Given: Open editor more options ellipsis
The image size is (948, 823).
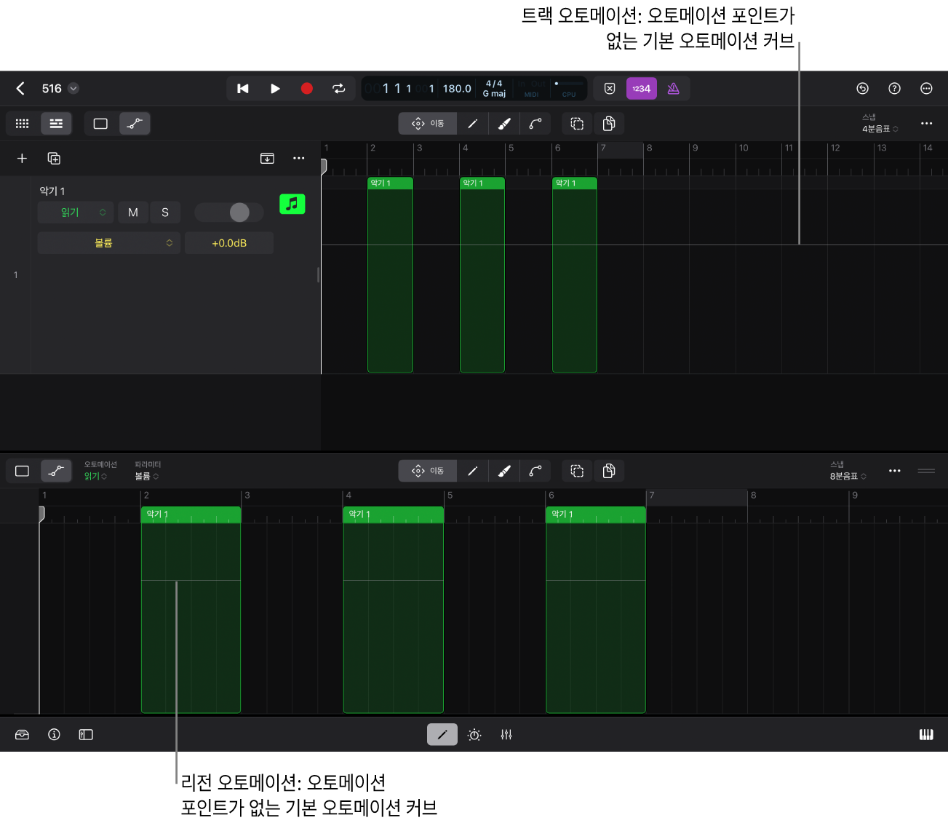Looking at the screenshot, I should (x=895, y=471).
